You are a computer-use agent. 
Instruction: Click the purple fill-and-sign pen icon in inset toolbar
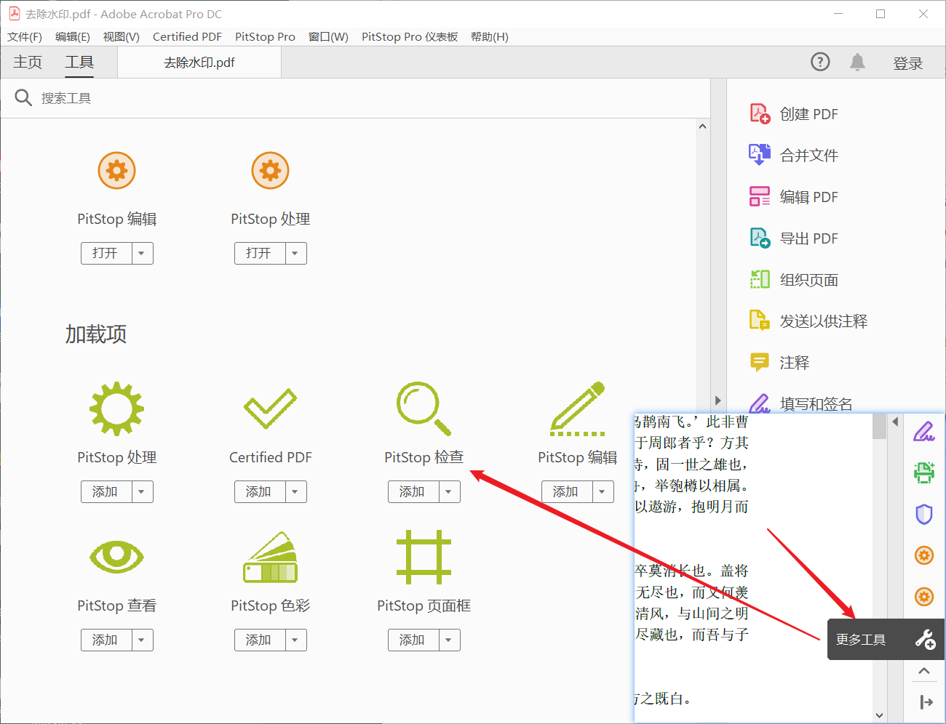tap(924, 432)
